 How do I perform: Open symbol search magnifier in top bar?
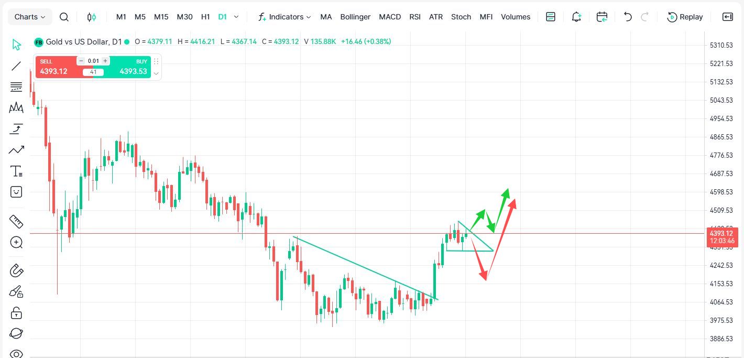coord(64,17)
